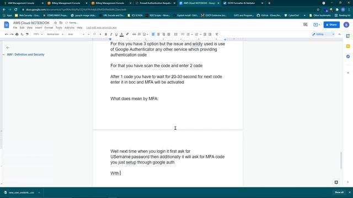This screenshot has height=198, width=353.
Task: Open the highlight color picker
Action: tap(127, 34)
